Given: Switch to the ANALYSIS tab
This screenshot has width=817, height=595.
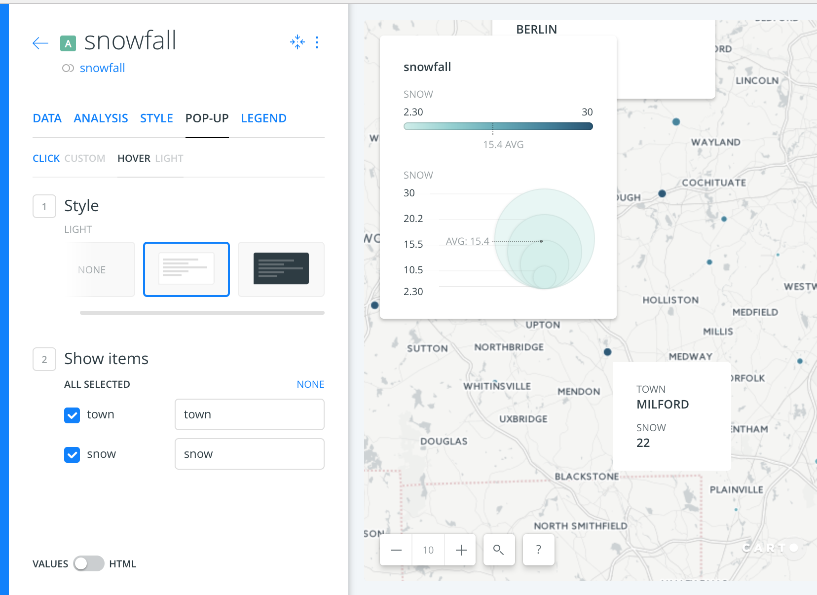Looking at the screenshot, I should 101,118.
